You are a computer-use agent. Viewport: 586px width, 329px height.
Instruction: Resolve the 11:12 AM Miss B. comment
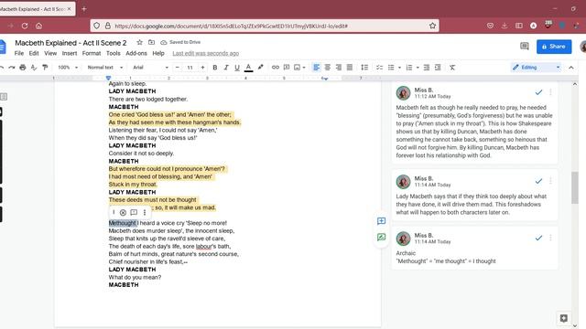point(538,92)
